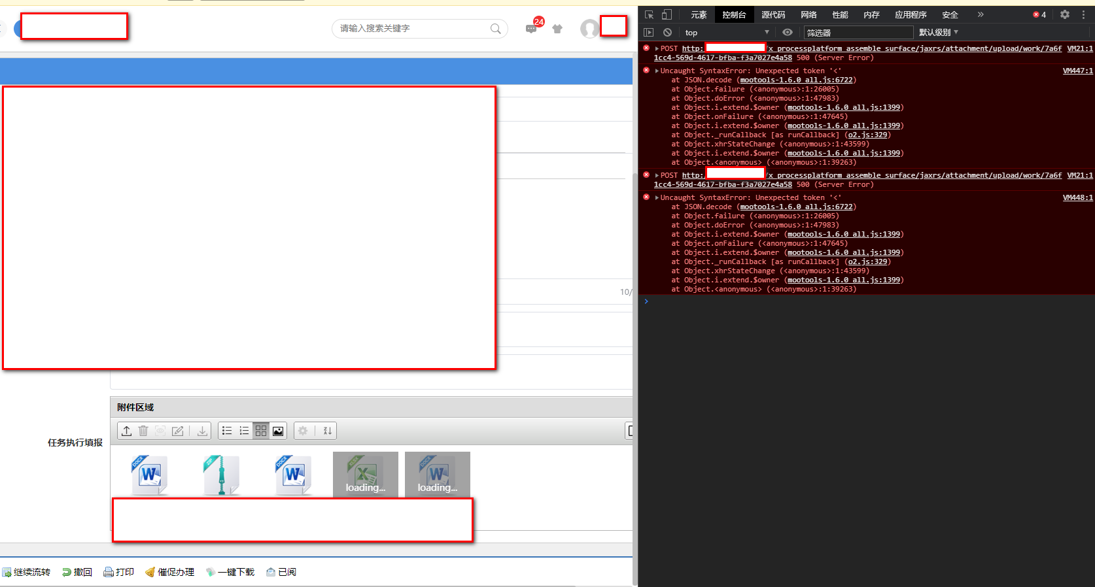The image size is (1095, 587).
Task: Toggle the console sidebar panel
Action: (x=649, y=32)
